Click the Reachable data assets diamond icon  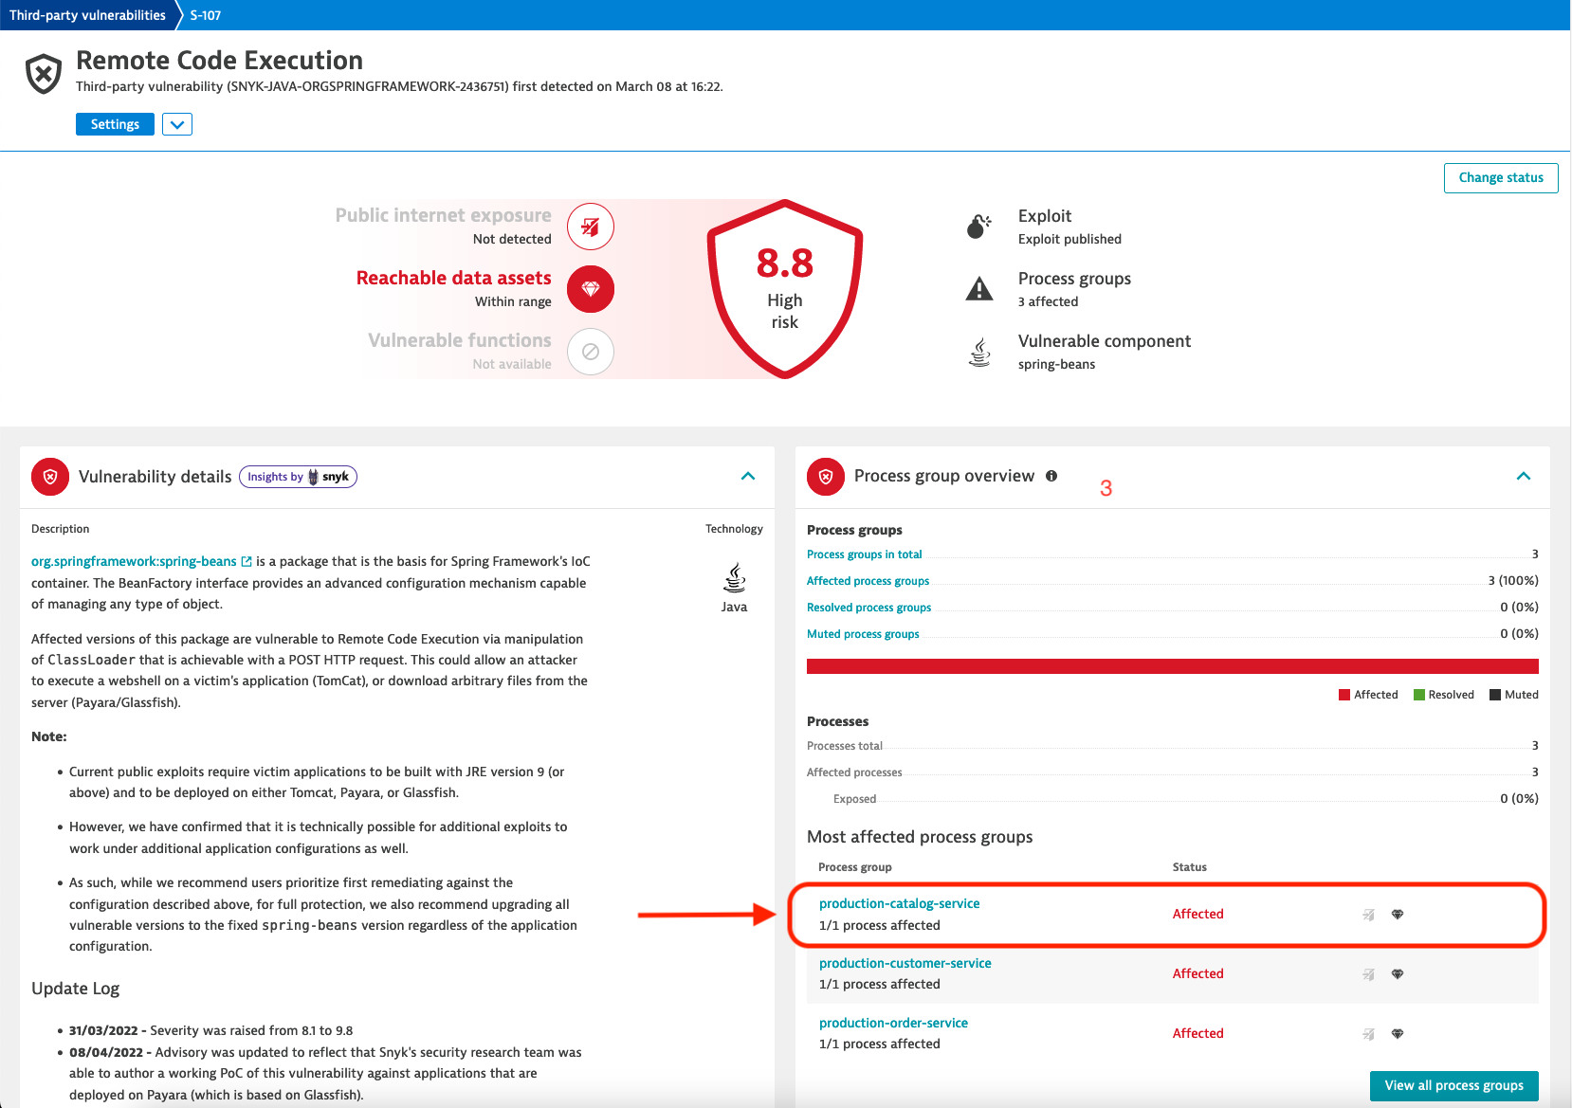click(590, 289)
